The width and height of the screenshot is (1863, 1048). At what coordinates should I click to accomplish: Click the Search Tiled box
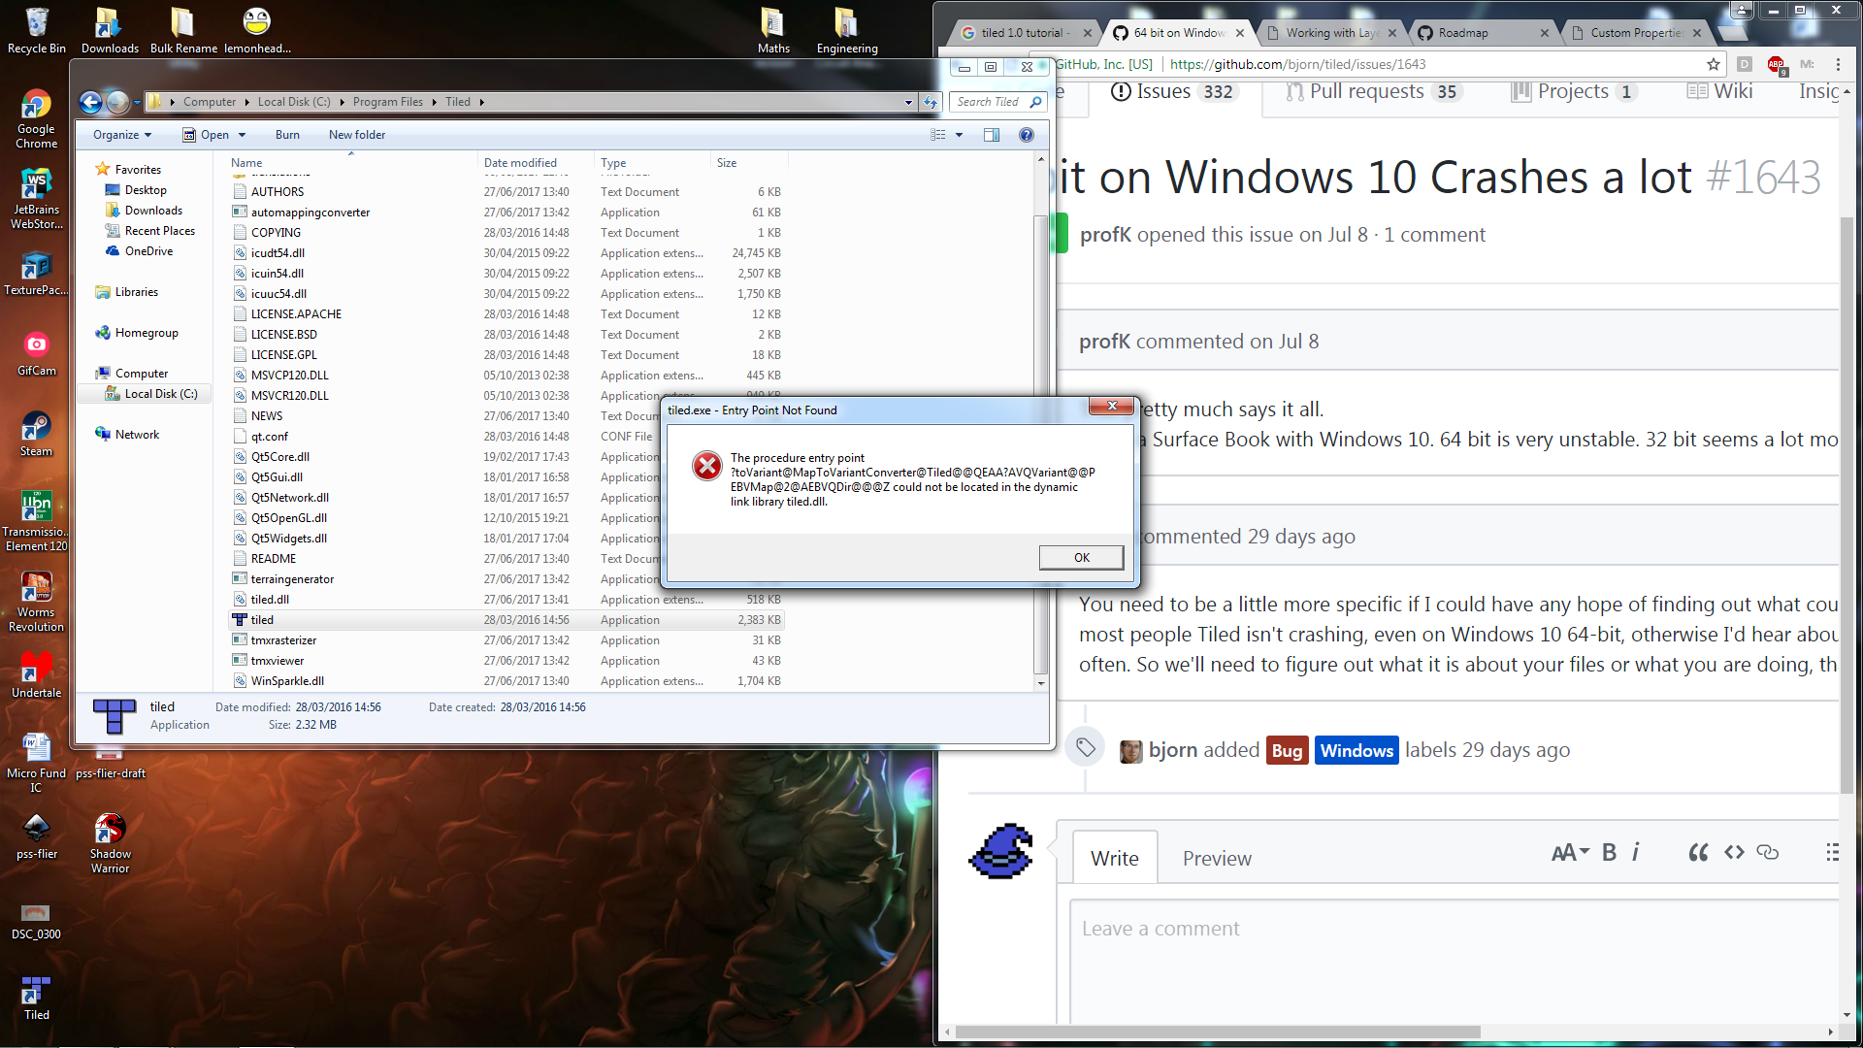[x=998, y=102]
